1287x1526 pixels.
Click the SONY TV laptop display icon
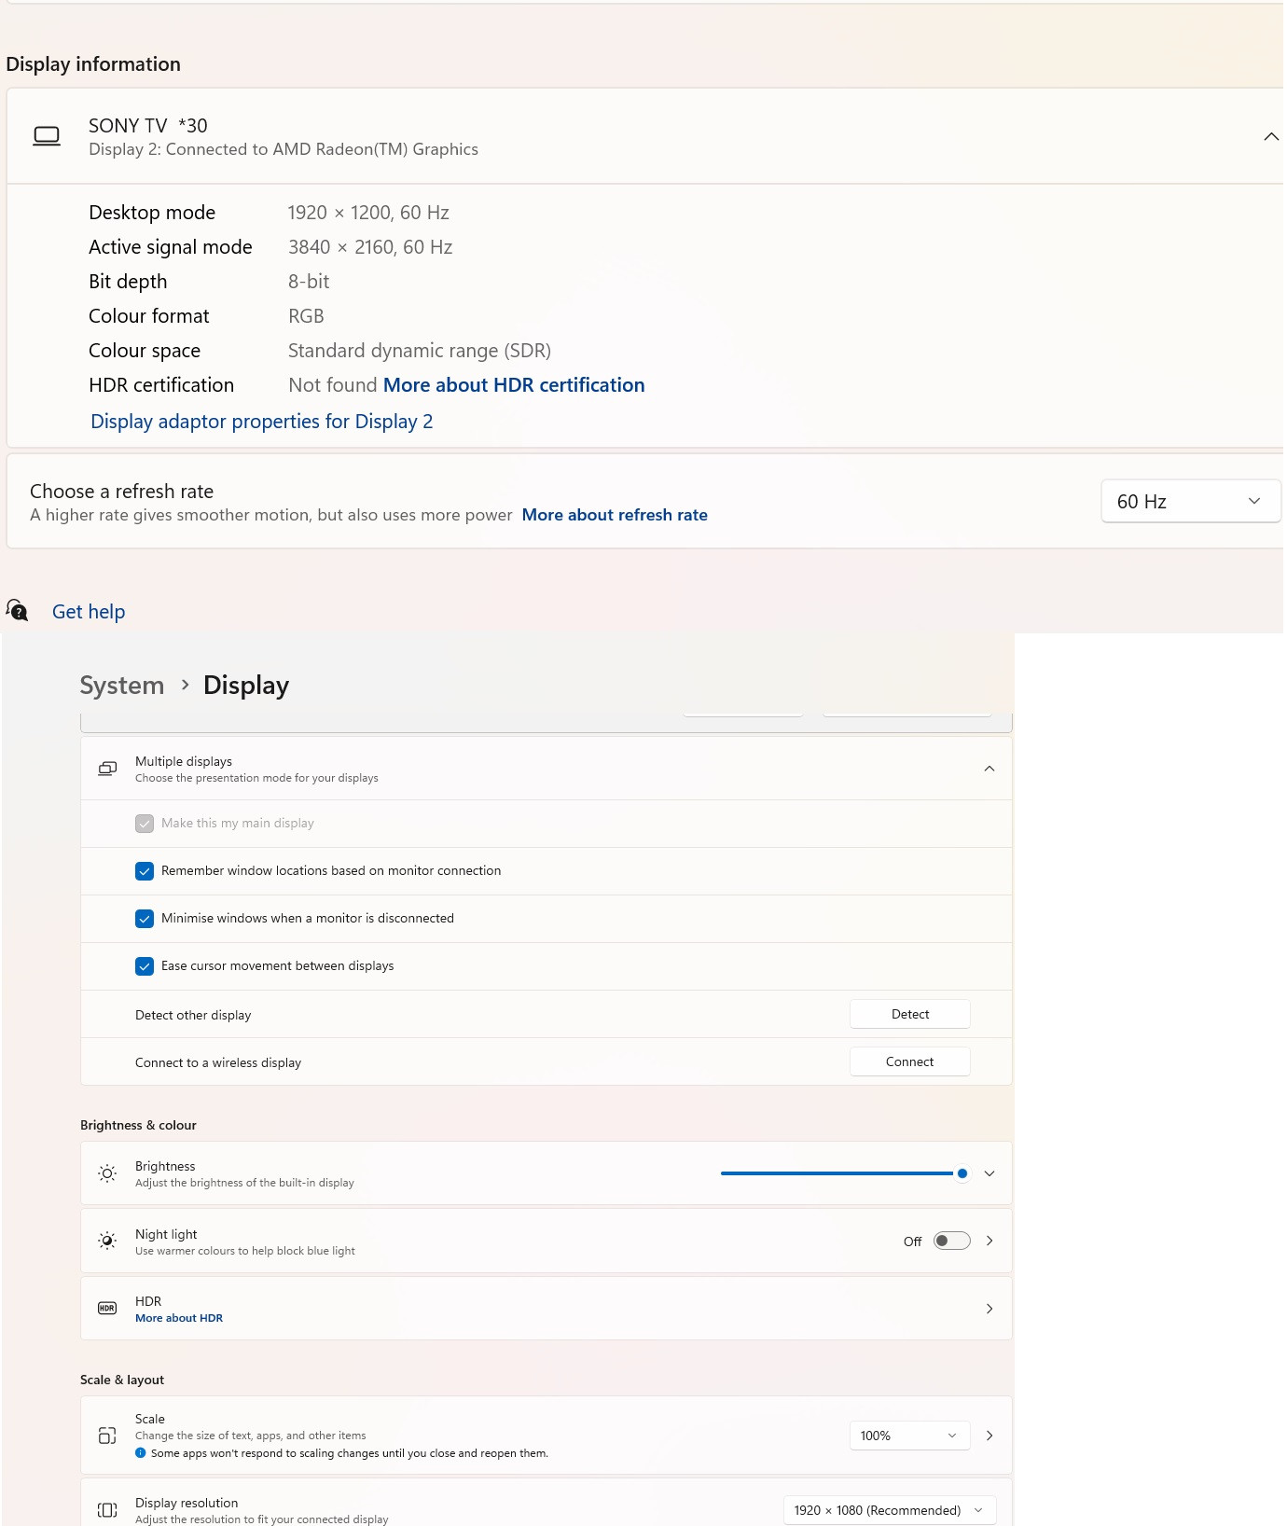47,136
